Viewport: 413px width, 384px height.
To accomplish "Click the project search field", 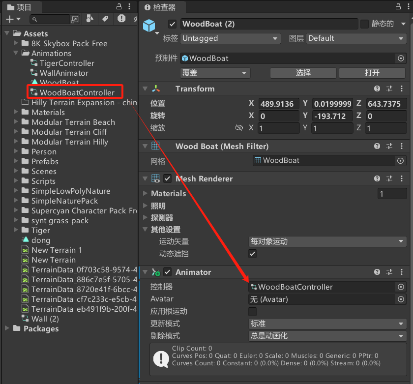I will coord(50,19).
